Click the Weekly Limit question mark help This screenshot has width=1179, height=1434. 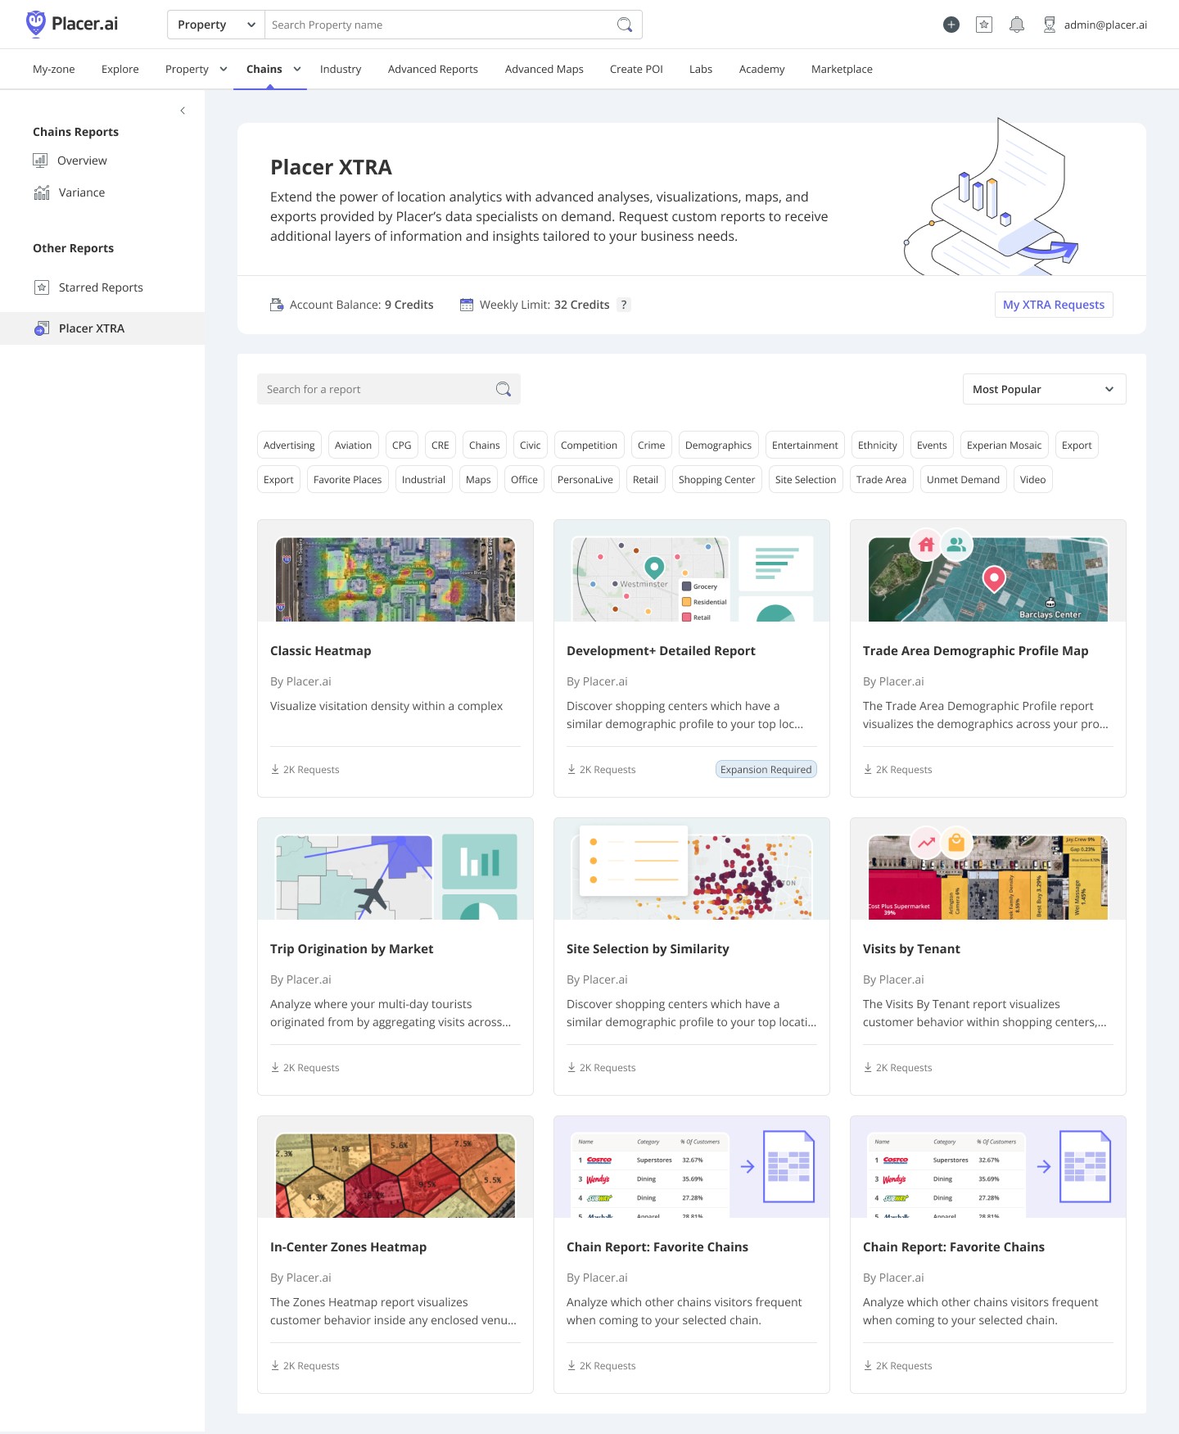[x=624, y=305]
